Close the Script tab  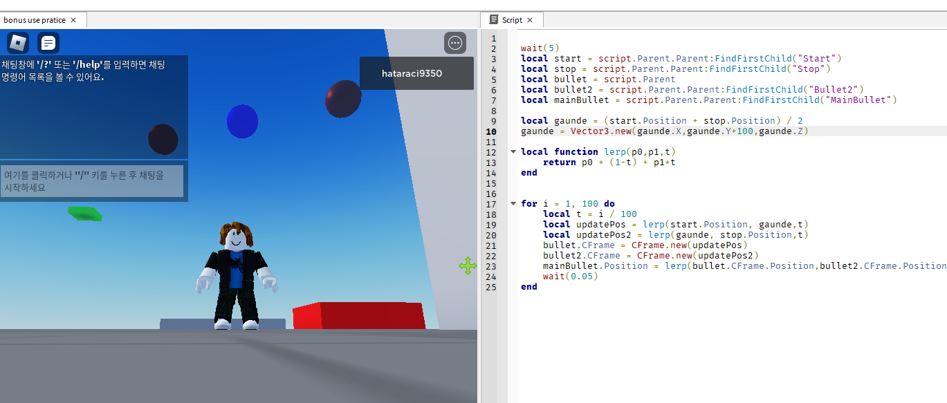pos(530,20)
